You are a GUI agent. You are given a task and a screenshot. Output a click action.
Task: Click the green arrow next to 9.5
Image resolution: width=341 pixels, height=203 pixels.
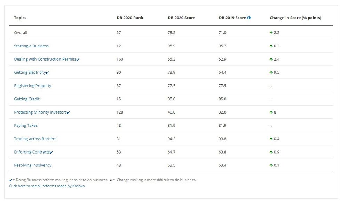(271, 72)
